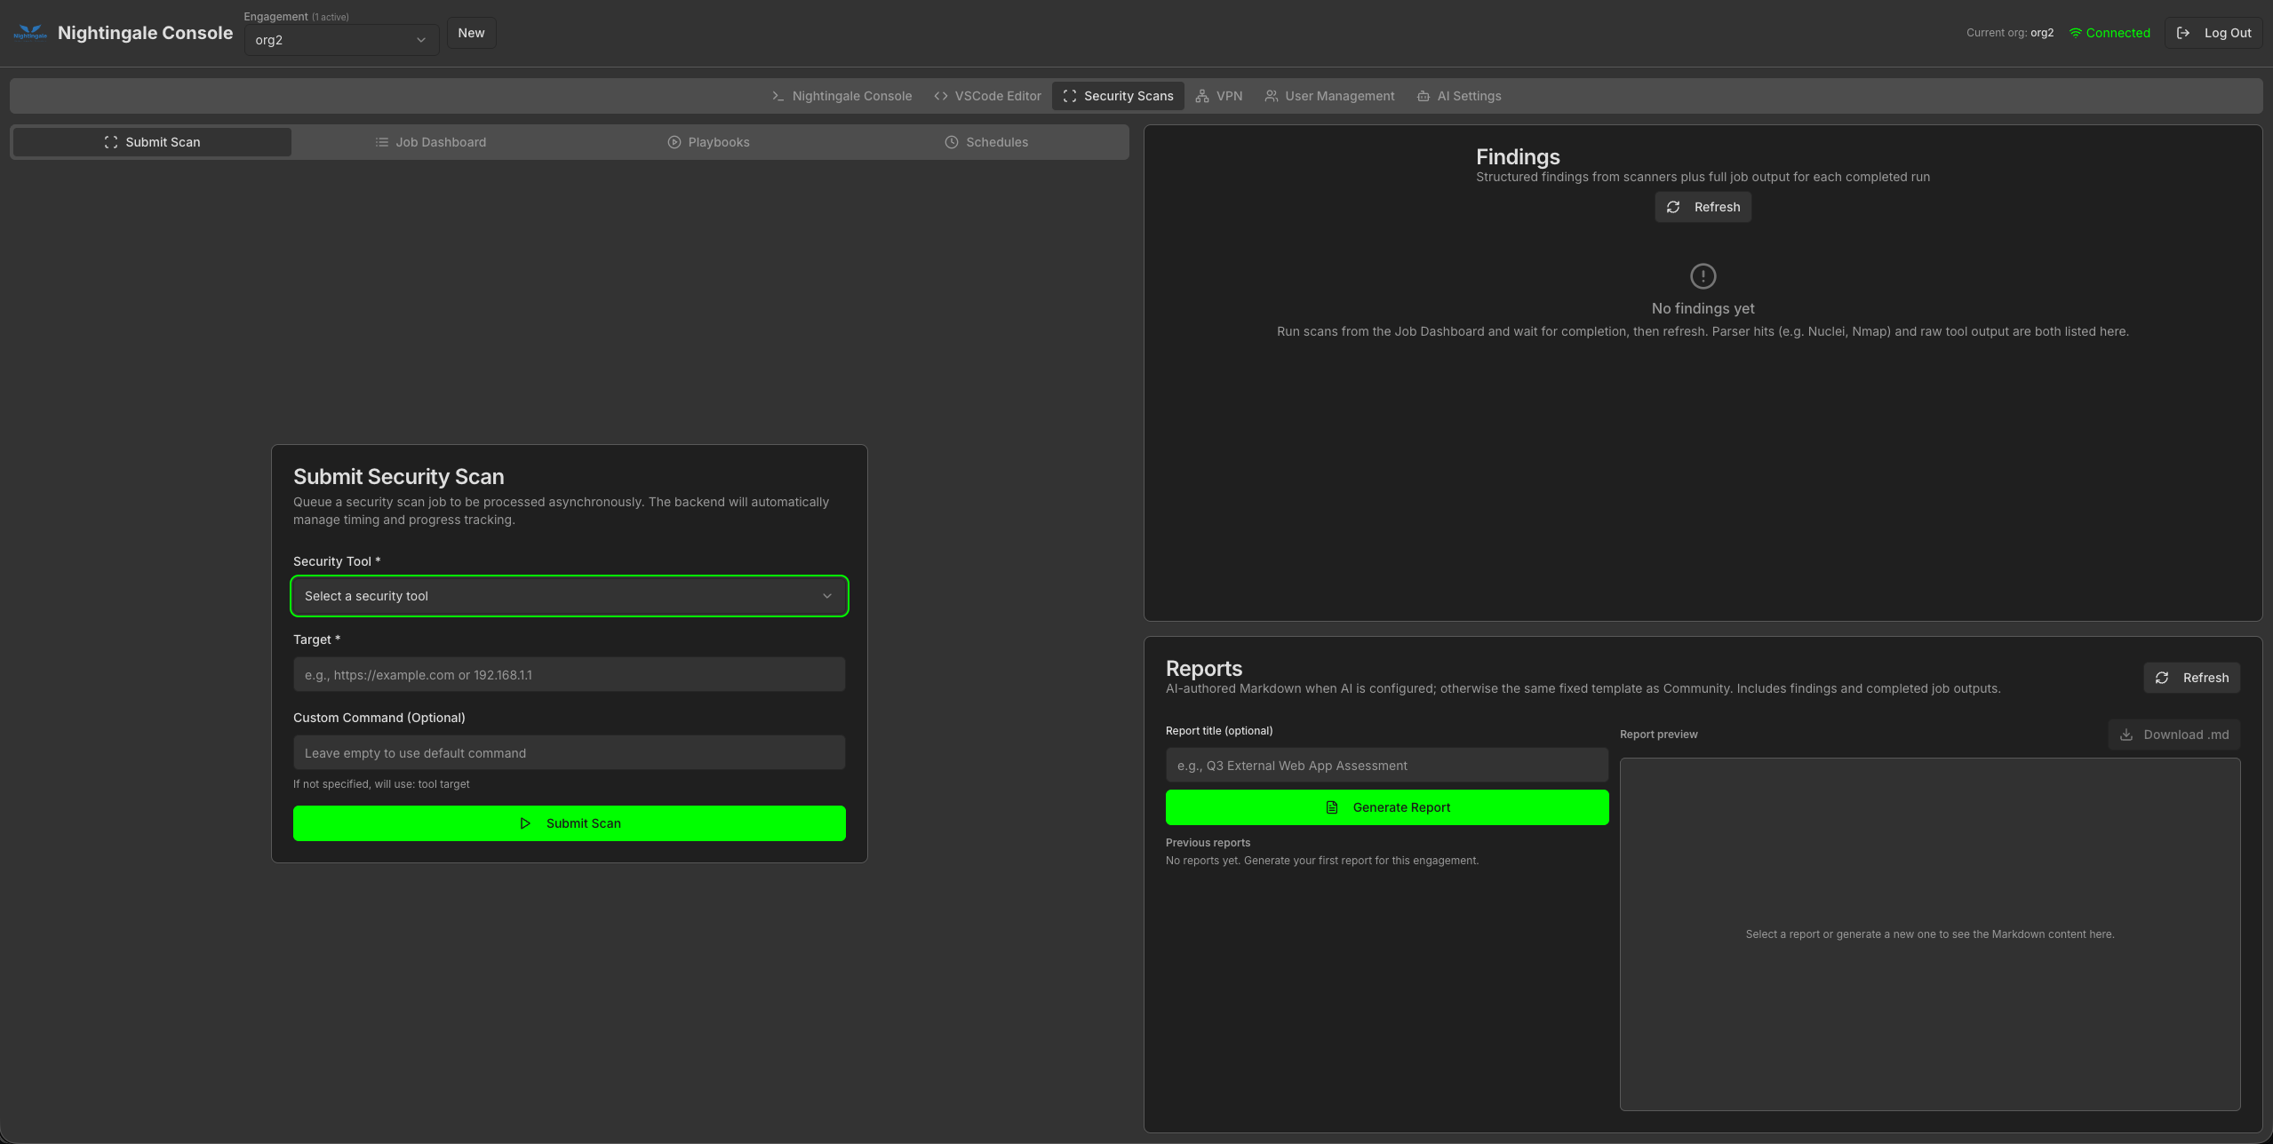Select the Submit Scan sub-tab
This screenshot has height=1144, width=2273.
tap(152, 142)
